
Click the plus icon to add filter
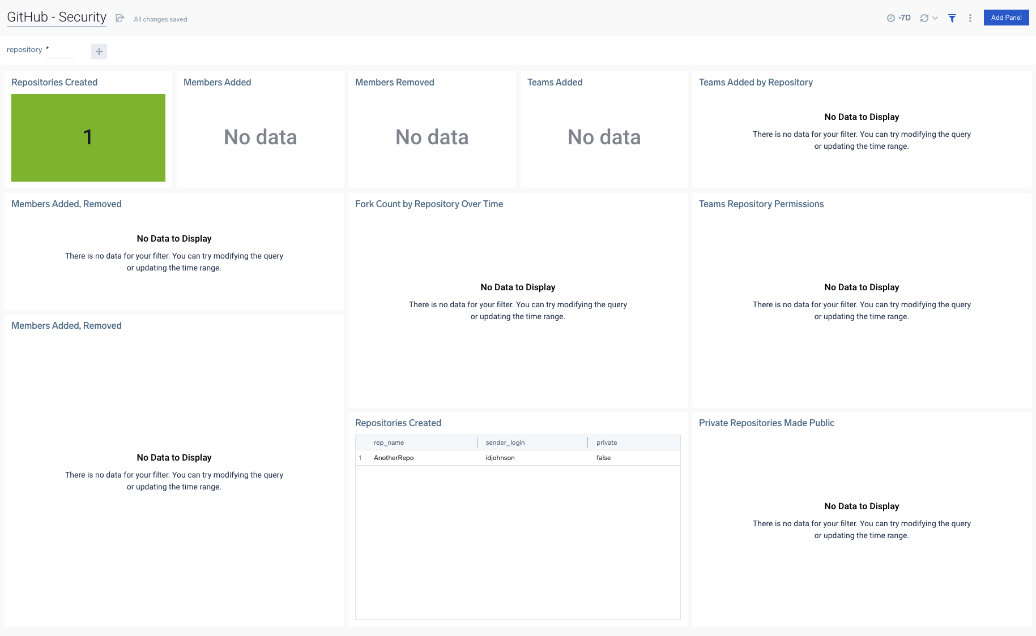click(x=99, y=51)
